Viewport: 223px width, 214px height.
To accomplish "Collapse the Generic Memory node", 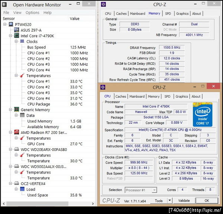I will pos(10,110).
